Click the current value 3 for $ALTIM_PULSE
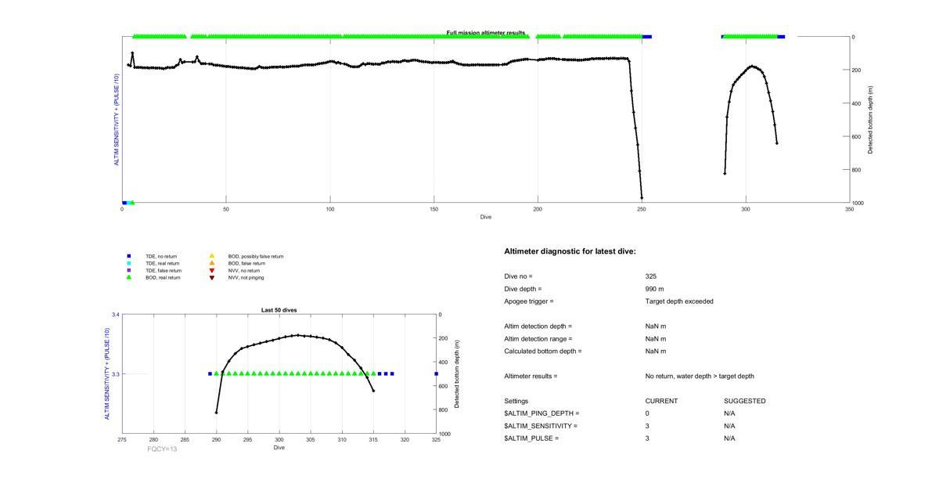 click(x=647, y=438)
